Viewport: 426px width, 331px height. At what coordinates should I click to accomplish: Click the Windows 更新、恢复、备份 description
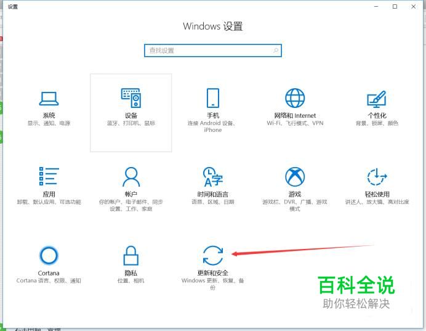tap(213, 284)
